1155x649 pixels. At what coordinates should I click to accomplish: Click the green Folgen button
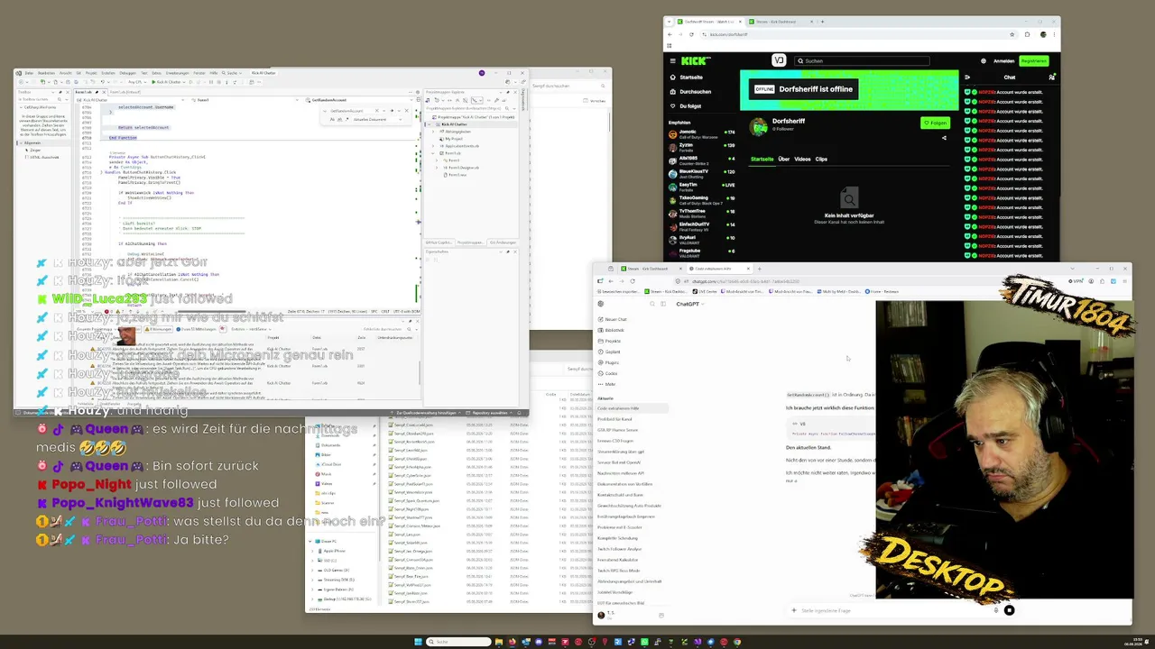pos(936,123)
